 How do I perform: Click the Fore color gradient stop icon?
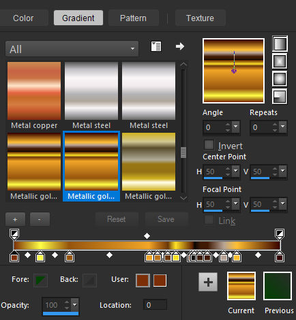point(40,281)
